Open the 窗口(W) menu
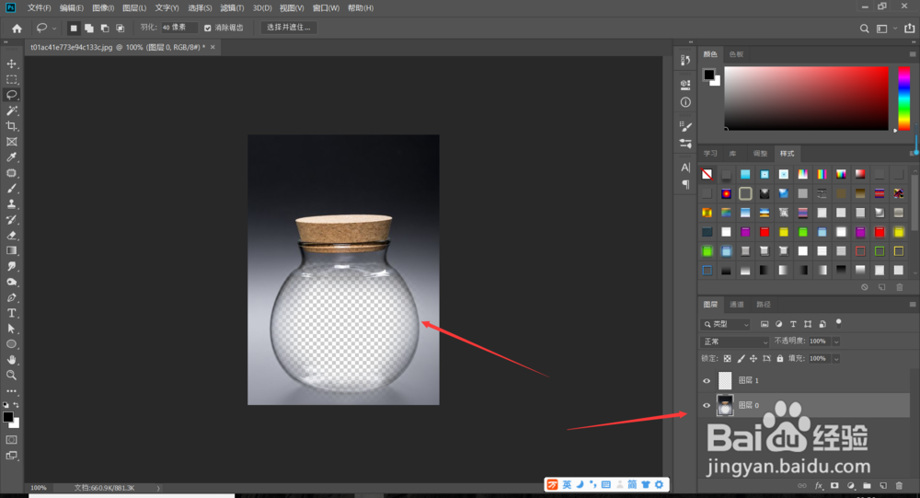Image resolution: width=920 pixels, height=498 pixels. [327, 8]
